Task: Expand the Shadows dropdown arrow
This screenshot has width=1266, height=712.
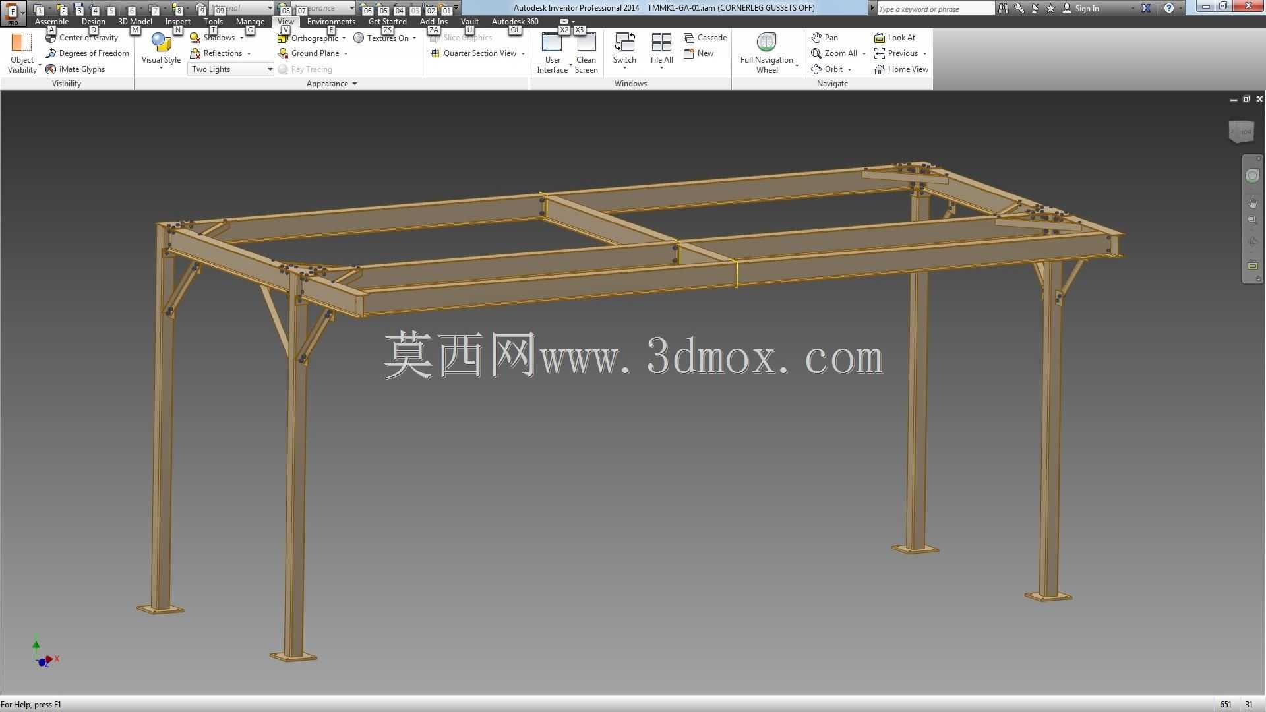Action: pyautogui.click(x=241, y=38)
